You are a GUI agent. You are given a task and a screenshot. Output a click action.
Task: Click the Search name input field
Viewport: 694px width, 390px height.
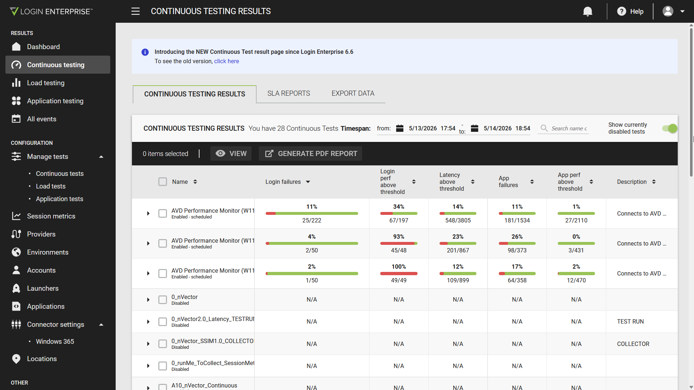coord(569,129)
